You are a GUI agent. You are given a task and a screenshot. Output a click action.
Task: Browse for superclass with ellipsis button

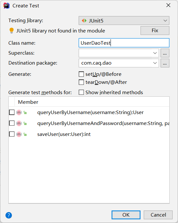(x=165, y=53)
